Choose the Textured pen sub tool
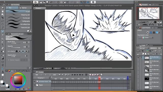This screenshot has height=92, width=163. point(18,28)
